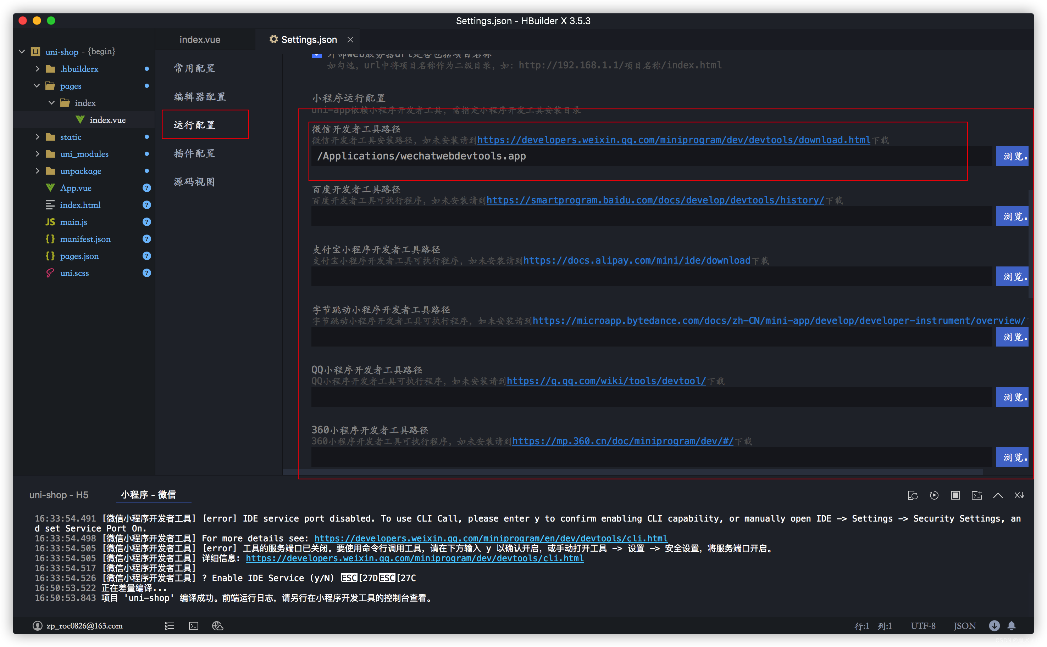The width and height of the screenshot is (1047, 647).
Task: Click 浏览 for the Alipay devtools path
Action: [x=1012, y=277]
